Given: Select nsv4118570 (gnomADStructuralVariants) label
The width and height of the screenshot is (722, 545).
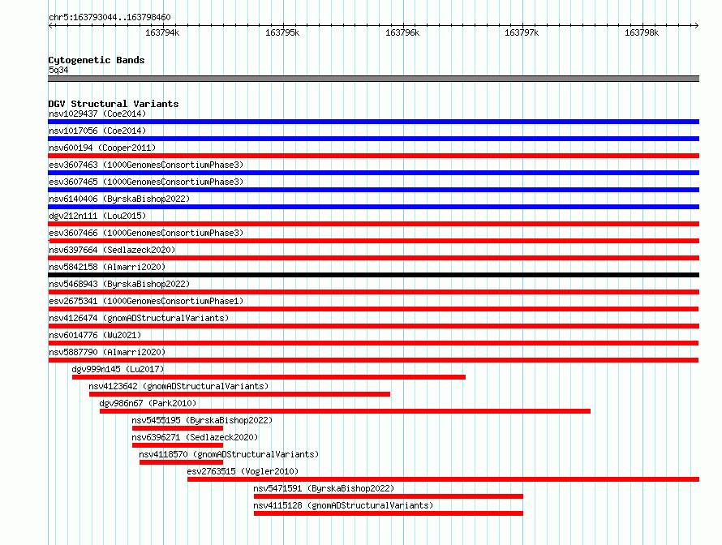Looking at the screenshot, I should [229, 454].
